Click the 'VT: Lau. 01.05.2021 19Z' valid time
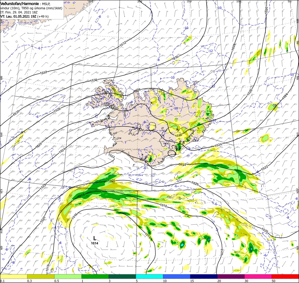Image resolution: width=299 pixels, height=283 pixels. point(18,16)
